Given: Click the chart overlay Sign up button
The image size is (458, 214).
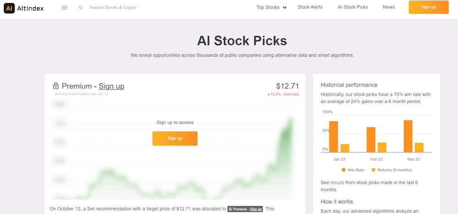Looking at the screenshot, I should pyautogui.click(x=175, y=138).
